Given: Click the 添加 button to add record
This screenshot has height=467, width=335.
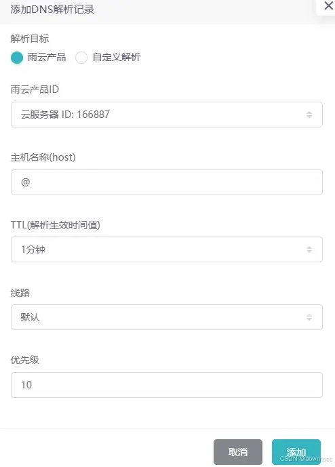Looking at the screenshot, I should click(x=296, y=452).
